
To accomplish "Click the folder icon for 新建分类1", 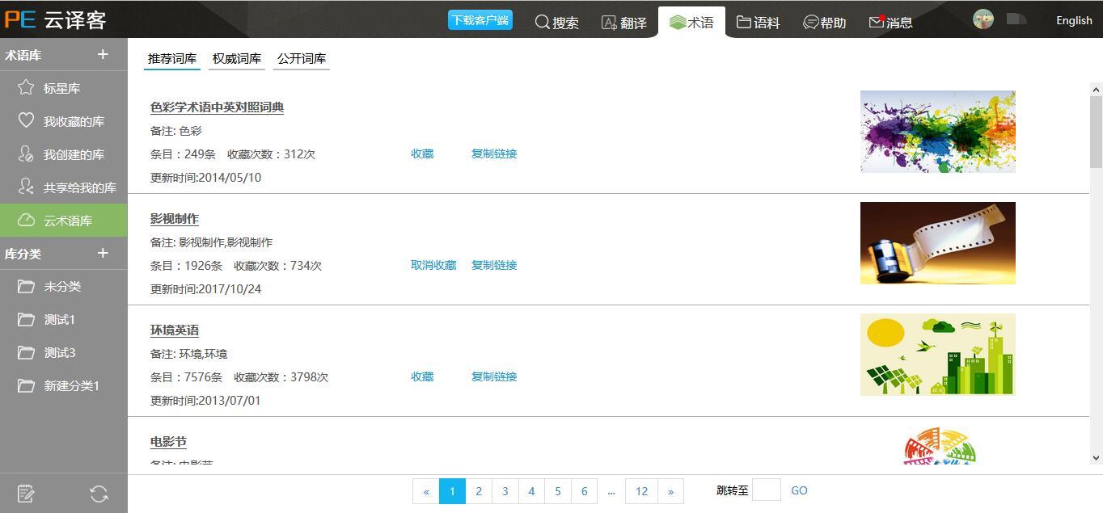I will [x=26, y=385].
